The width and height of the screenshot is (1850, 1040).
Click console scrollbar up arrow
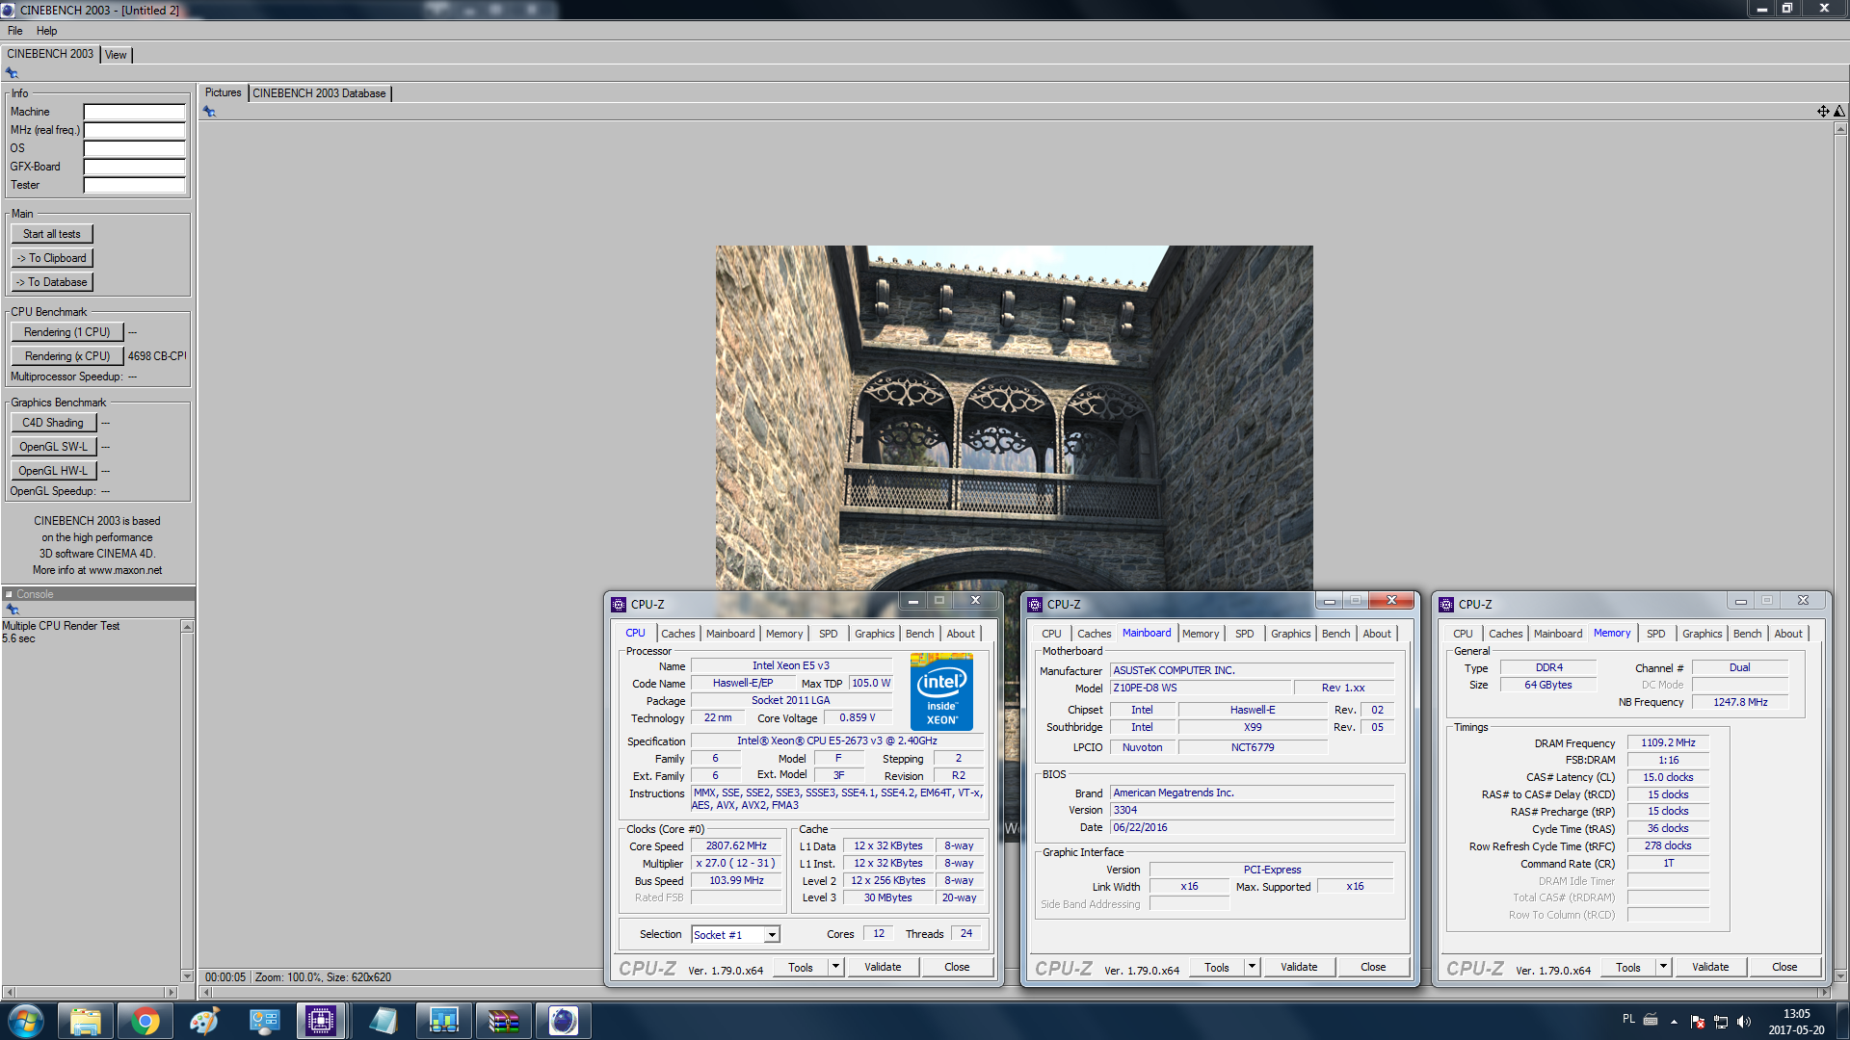point(187,627)
